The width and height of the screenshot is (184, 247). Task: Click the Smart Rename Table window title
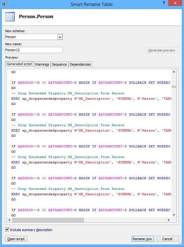point(92,4)
